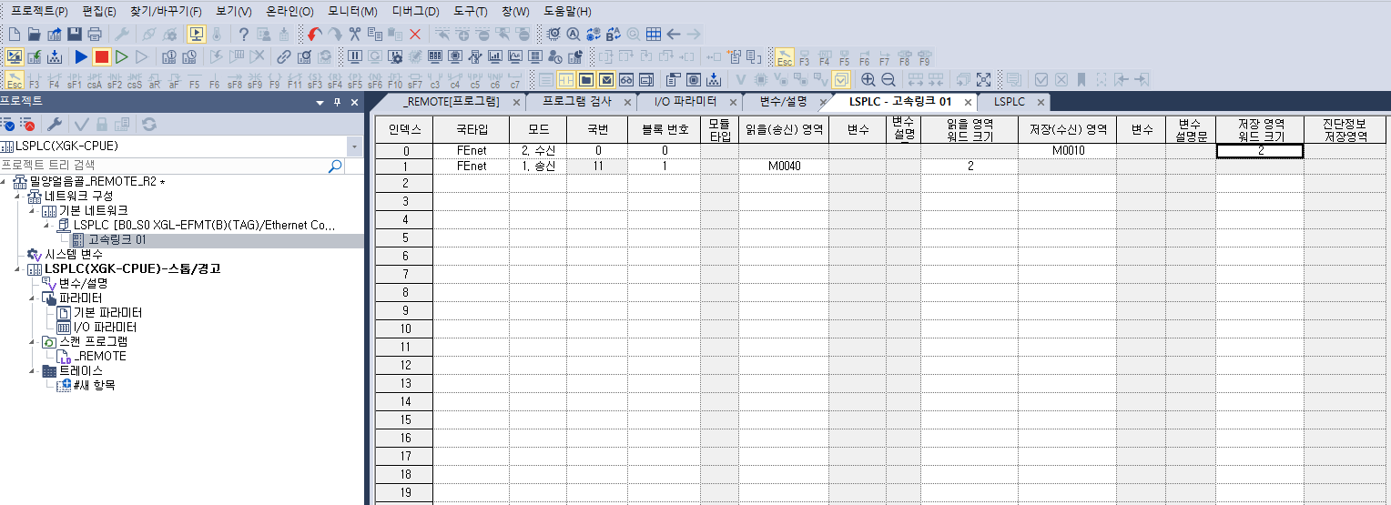
Task: Click the '2. 수신' mode cell
Action: pyautogui.click(x=538, y=151)
